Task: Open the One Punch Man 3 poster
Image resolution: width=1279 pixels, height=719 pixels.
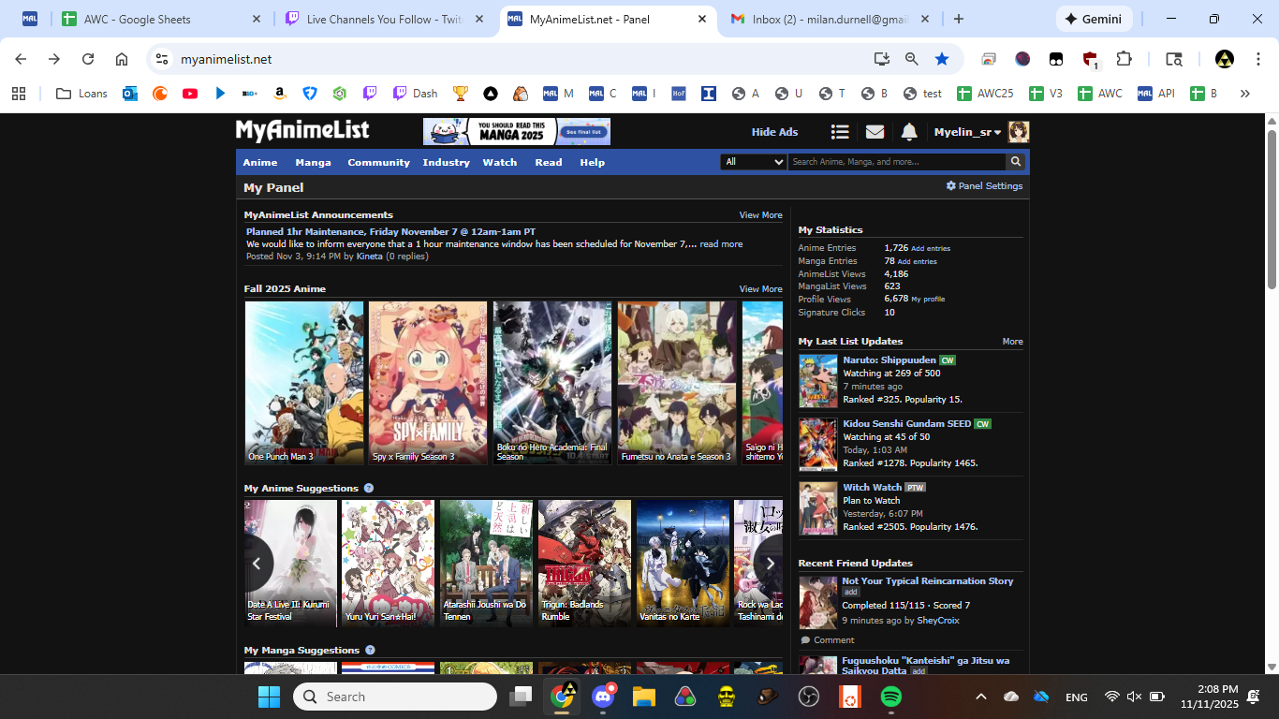Action: click(304, 383)
